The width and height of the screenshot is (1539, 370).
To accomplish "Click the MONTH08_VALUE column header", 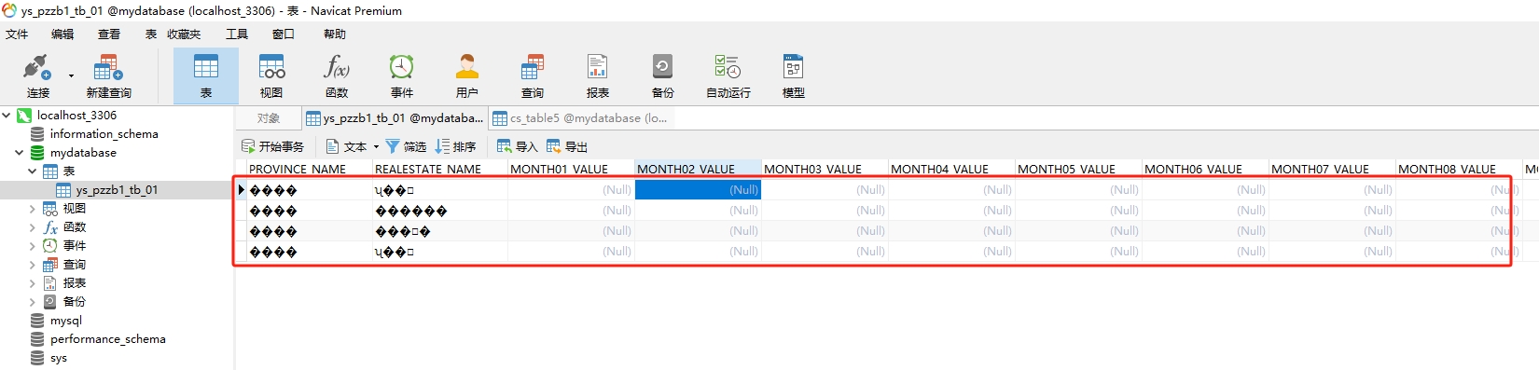I will (x=1459, y=169).
